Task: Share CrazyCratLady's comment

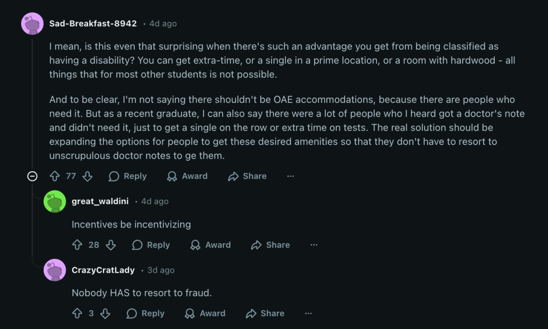Action: [265, 313]
